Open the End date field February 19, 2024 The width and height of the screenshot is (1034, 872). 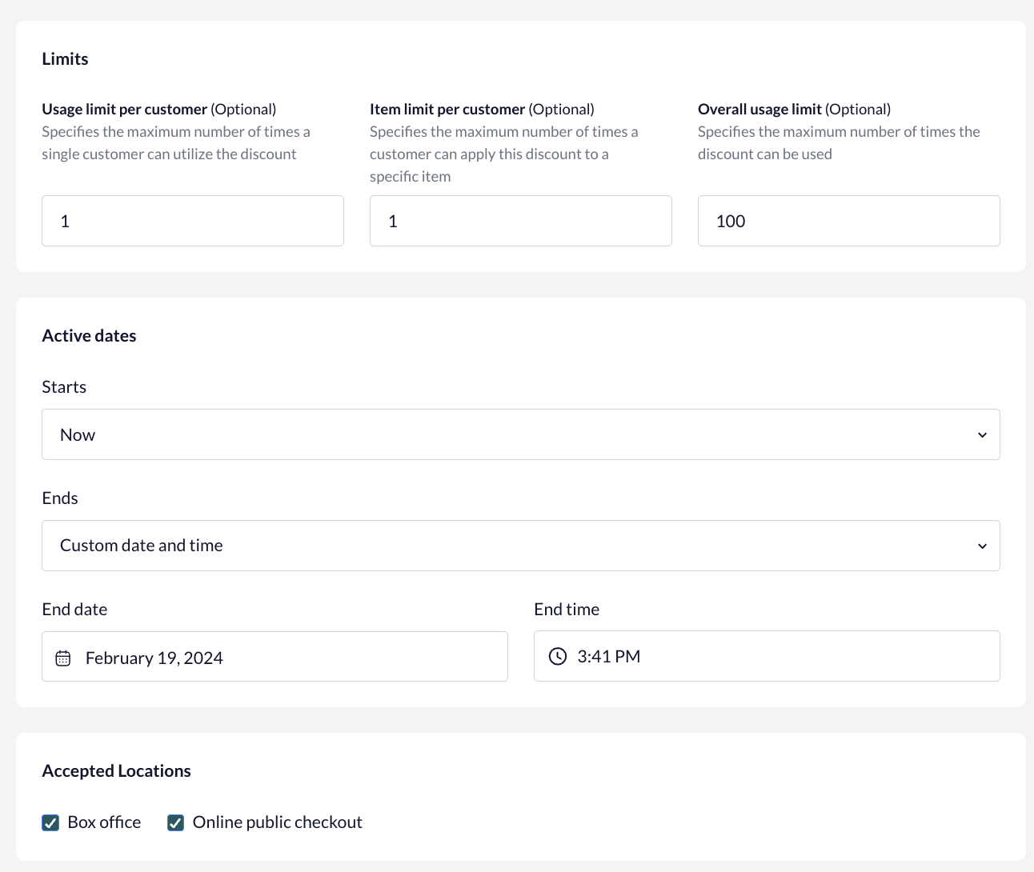tap(275, 657)
